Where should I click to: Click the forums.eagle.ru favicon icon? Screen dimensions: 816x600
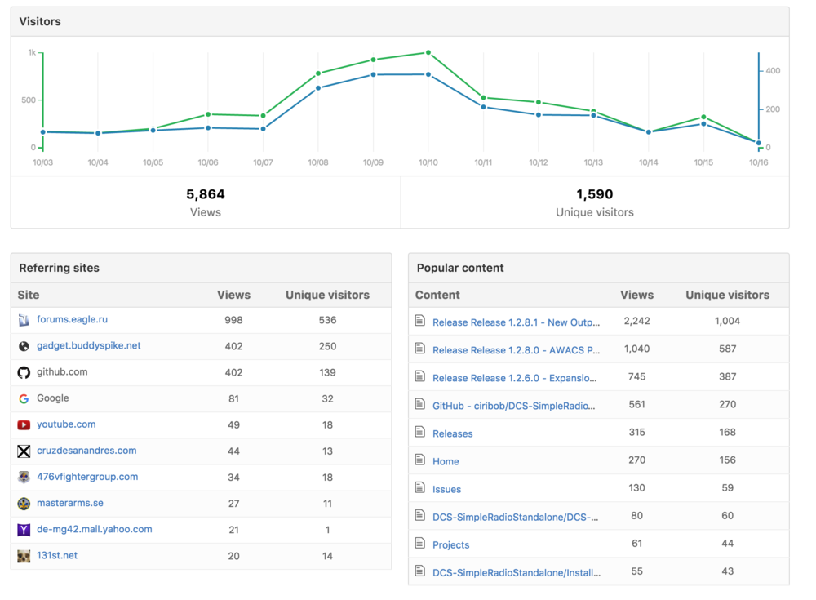pos(24,320)
